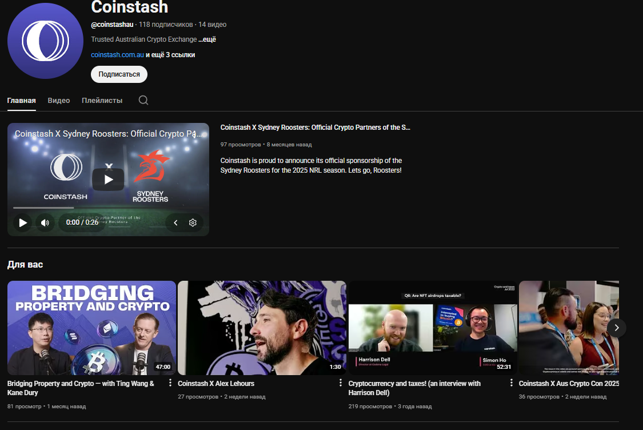Open the channel search magnifier icon
The width and height of the screenshot is (643, 430).
[x=143, y=100]
